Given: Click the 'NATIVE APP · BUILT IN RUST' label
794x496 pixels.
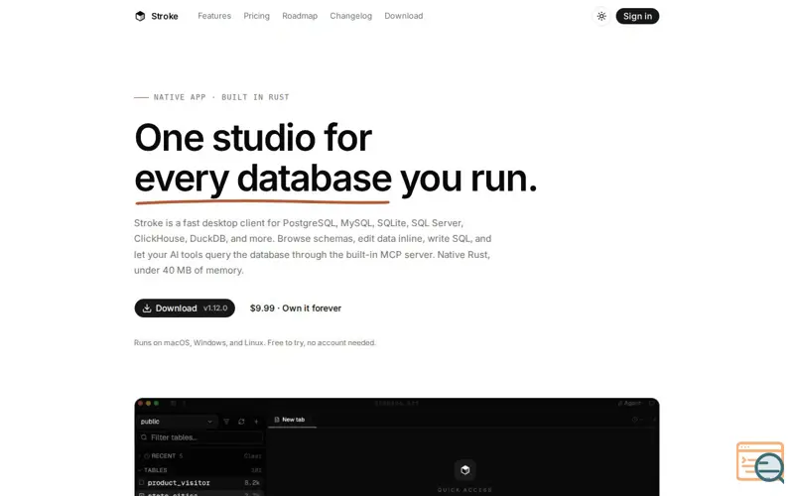Looking at the screenshot, I should [x=221, y=97].
